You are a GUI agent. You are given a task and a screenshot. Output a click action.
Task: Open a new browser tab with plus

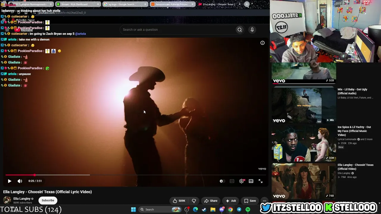click(x=247, y=4)
